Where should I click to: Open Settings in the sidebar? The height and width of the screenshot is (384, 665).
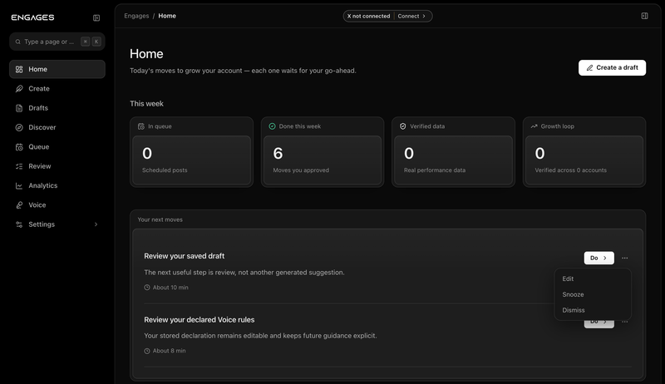[57, 224]
